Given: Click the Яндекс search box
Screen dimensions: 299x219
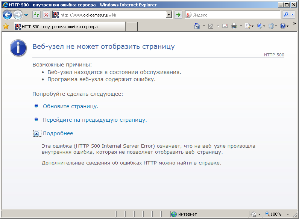Looking at the screenshot, I should coord(232,15).
